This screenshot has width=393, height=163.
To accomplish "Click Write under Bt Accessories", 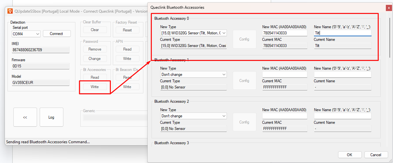I will coord(94,87).
